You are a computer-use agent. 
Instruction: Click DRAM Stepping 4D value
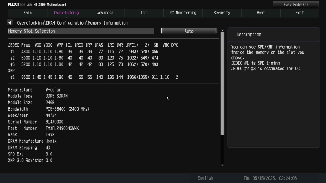tap(48, 147)
